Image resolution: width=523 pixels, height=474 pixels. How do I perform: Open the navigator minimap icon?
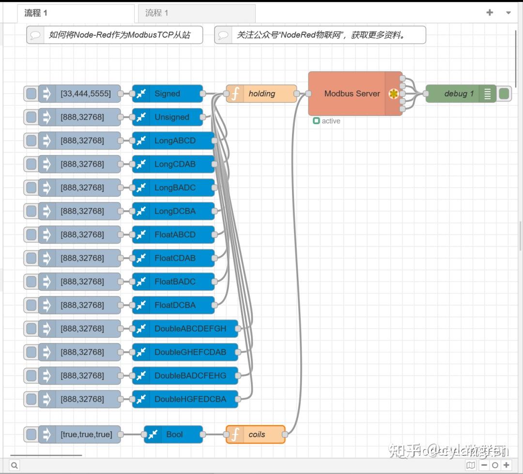pos(470,465)
